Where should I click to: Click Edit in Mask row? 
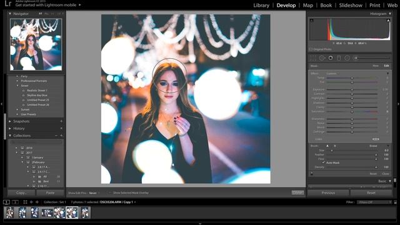[x=386, y=66]
